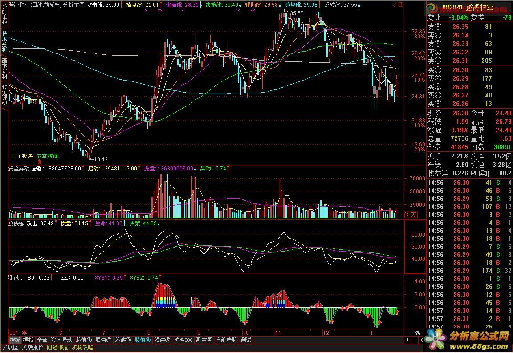The image size is (513, 353).
Task: Click the 2011年 timeline label
Action: (x=18, y=333)
